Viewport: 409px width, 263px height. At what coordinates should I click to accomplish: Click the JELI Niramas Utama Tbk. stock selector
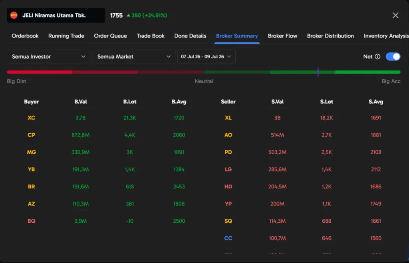coord(56,16)
